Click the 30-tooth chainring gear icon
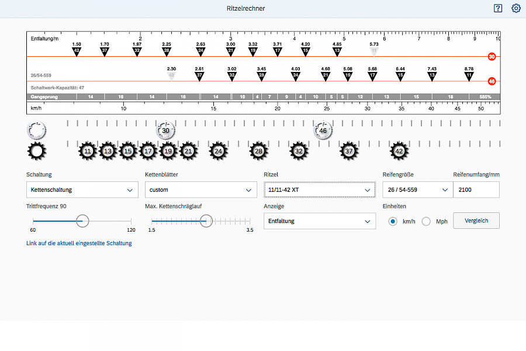Viewport: 526px width, 351px height. [166, 131]
